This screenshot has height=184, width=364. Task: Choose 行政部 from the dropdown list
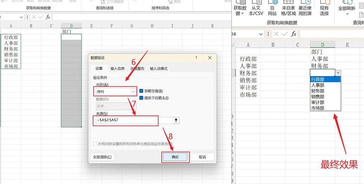click(325, 79)
